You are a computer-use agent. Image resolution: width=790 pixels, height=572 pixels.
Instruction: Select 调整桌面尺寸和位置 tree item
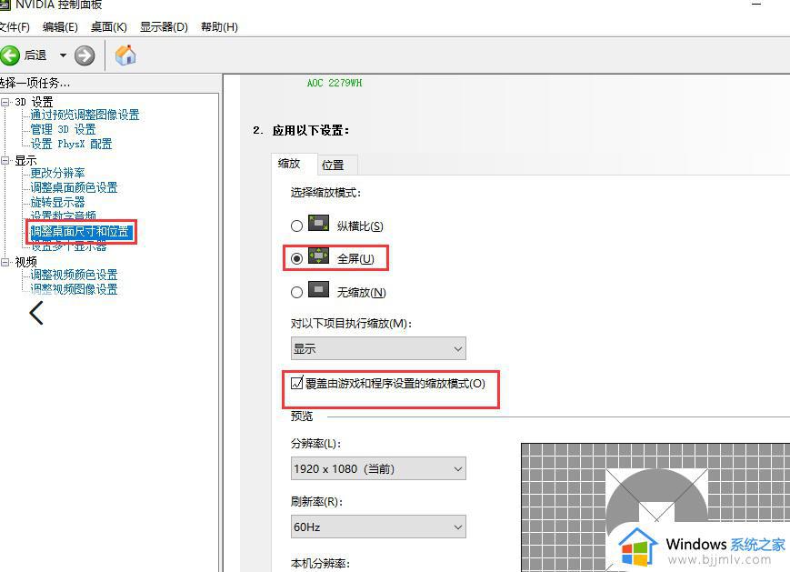click(x=81, y=232)
